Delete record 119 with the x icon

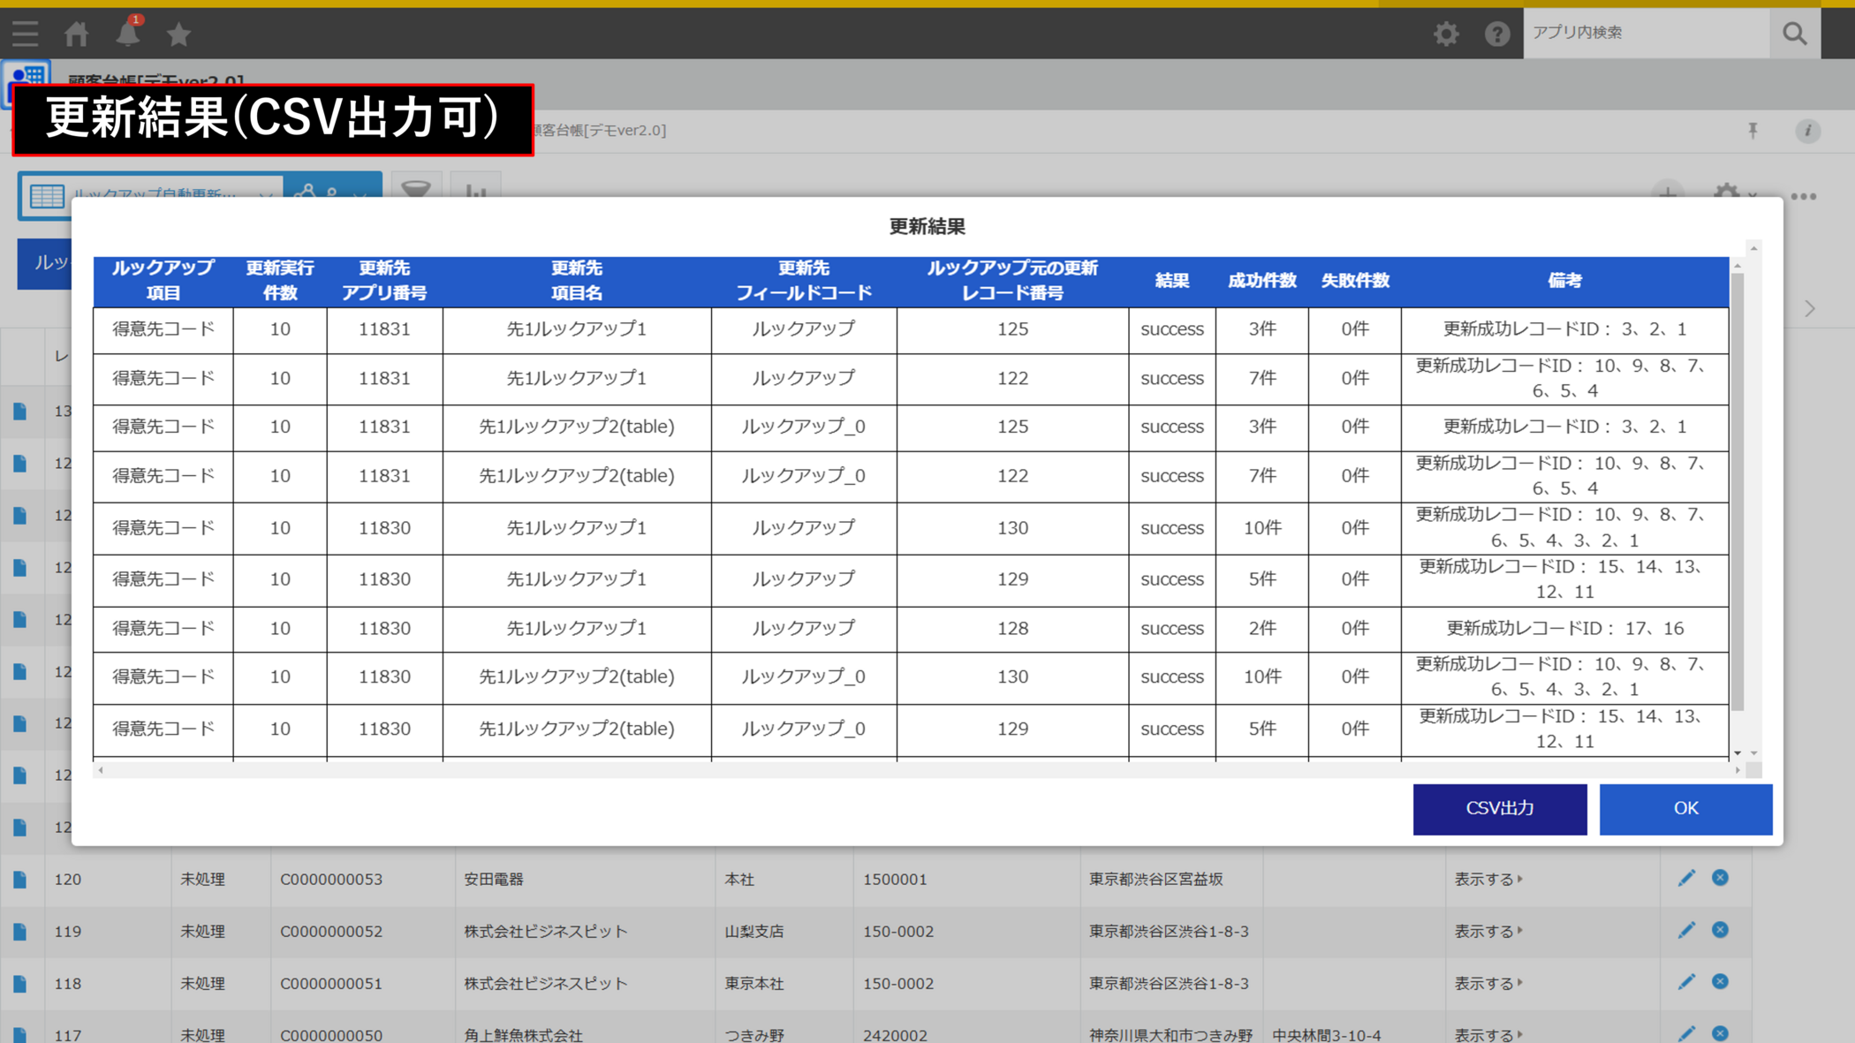[x=1720, y=930]
